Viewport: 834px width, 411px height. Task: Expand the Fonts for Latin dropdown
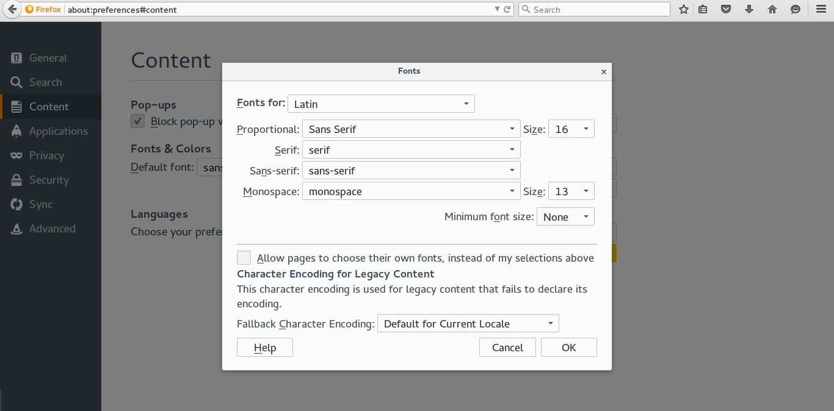coord(381,104)
